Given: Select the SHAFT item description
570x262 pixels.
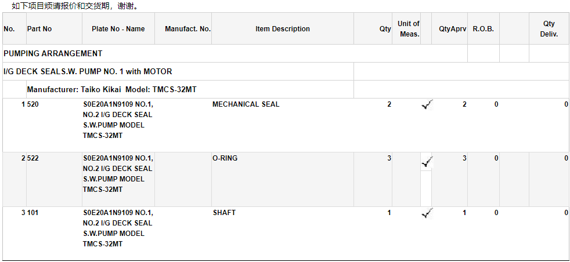Looking at the screenshot, I should click(x=224, y=213).
